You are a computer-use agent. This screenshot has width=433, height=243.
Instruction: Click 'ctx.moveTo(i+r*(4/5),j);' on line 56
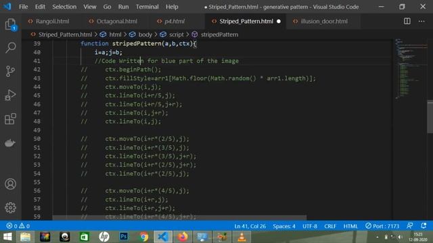(x=147, y=191)
